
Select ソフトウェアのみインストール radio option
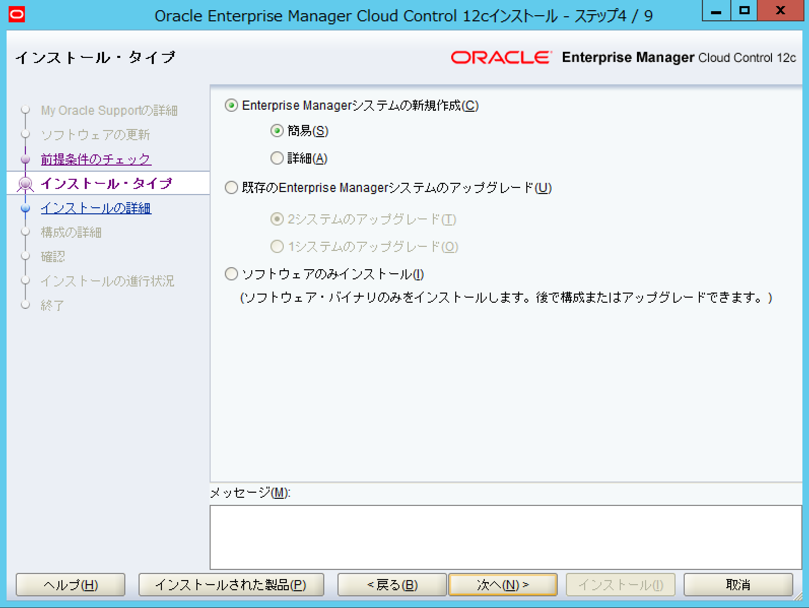point(231,274)
